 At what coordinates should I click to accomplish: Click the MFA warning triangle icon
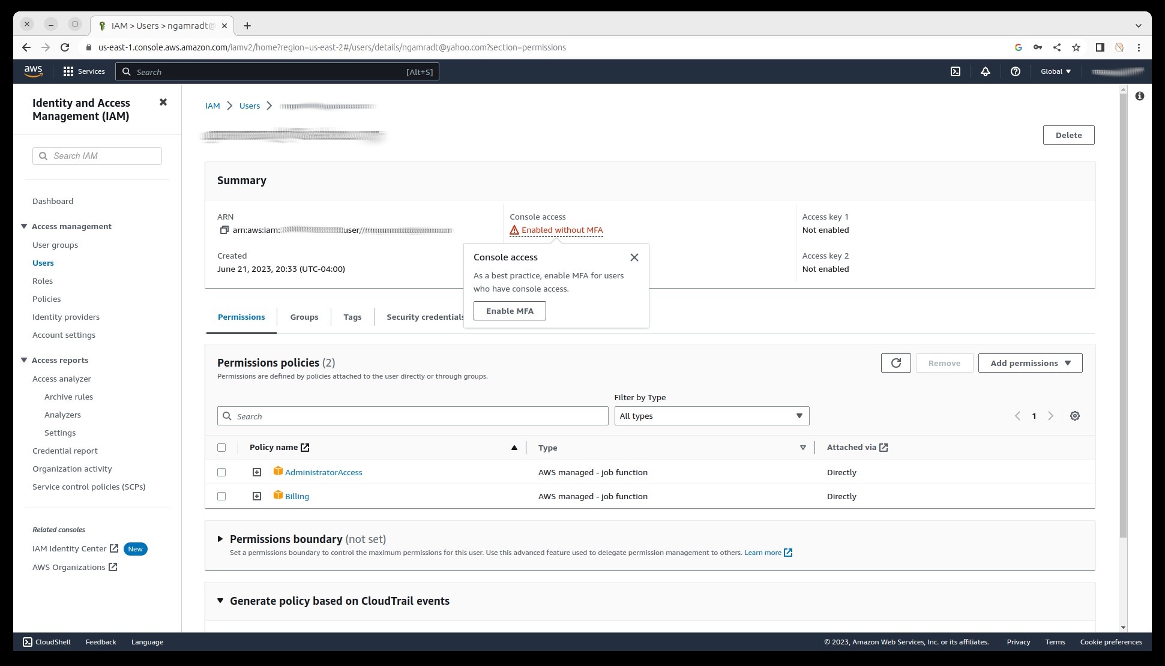[x=514, y=230]
